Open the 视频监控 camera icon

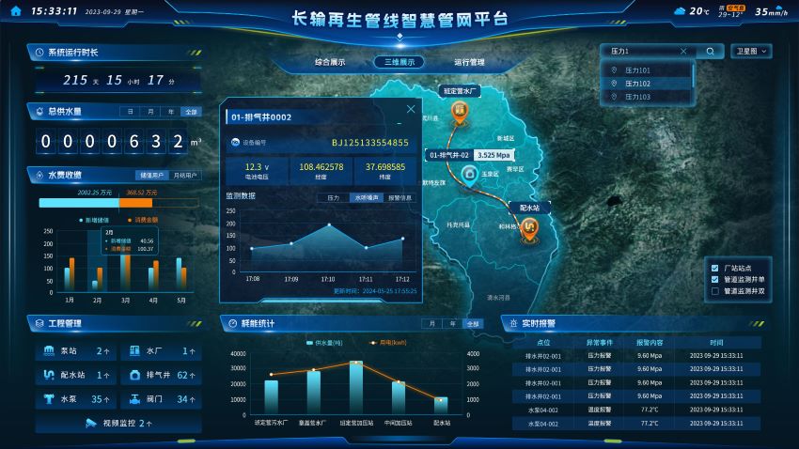pyautogui.click(x=90, y=423)
